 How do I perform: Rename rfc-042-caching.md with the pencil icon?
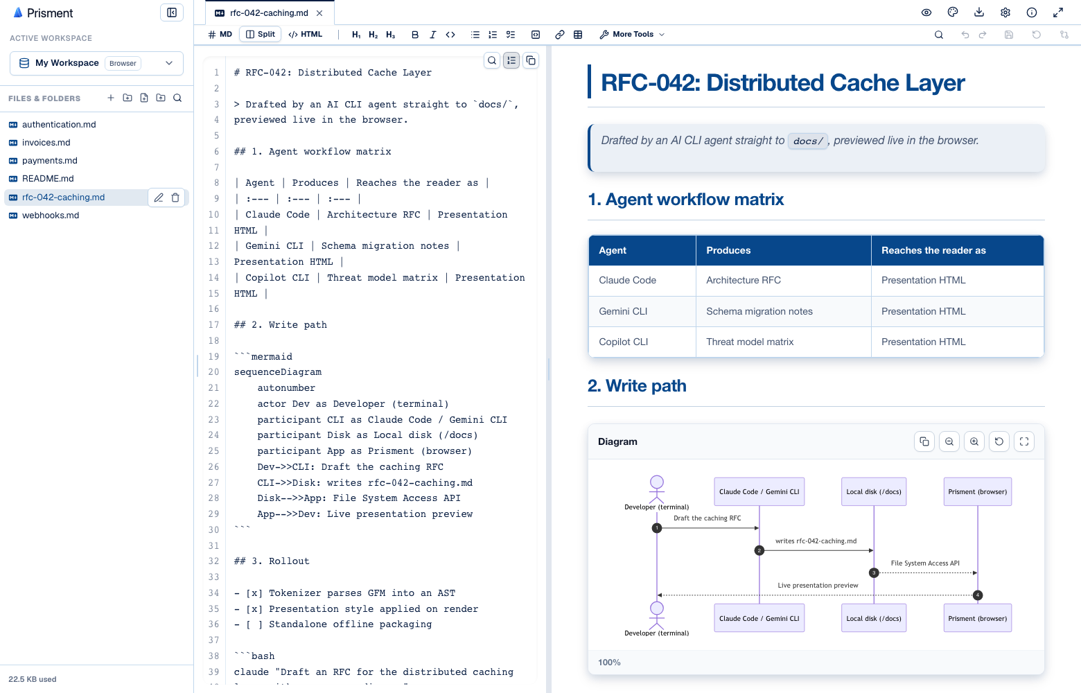coord(159,198)
